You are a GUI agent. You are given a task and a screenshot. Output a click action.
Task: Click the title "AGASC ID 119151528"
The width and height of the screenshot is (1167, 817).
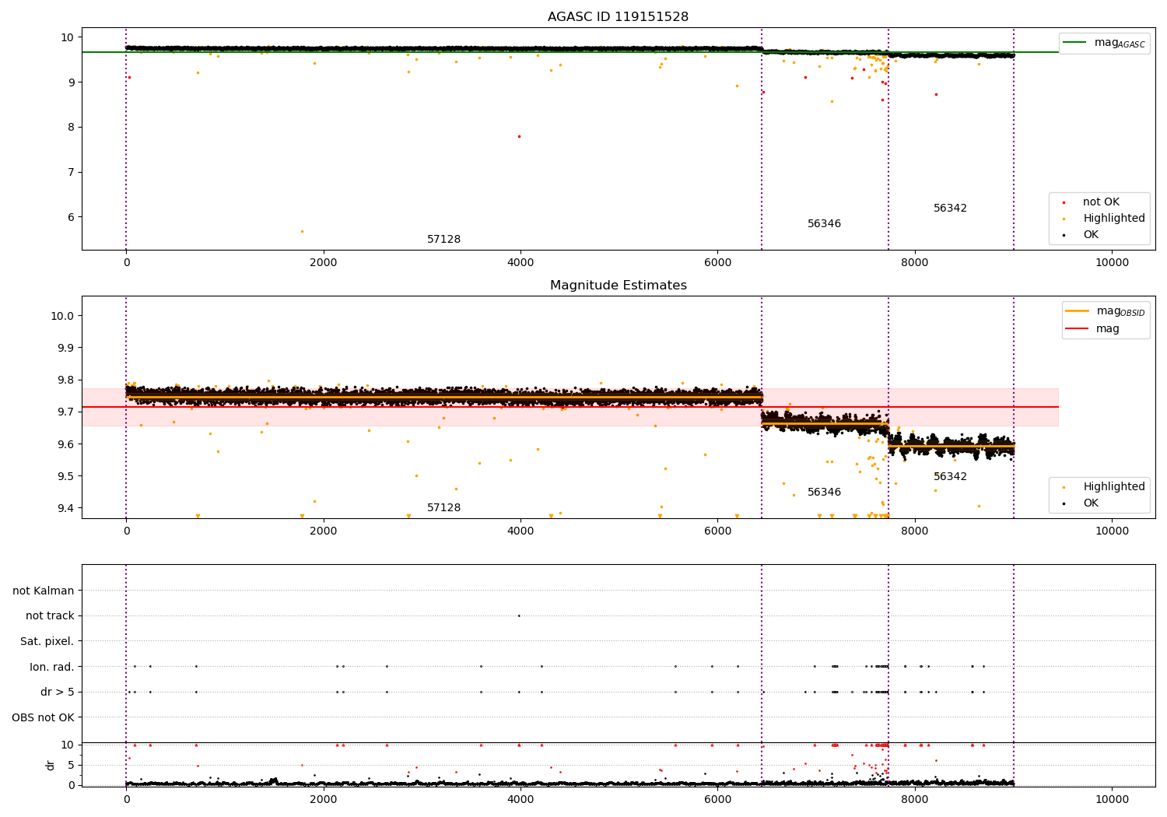(618, 17)
